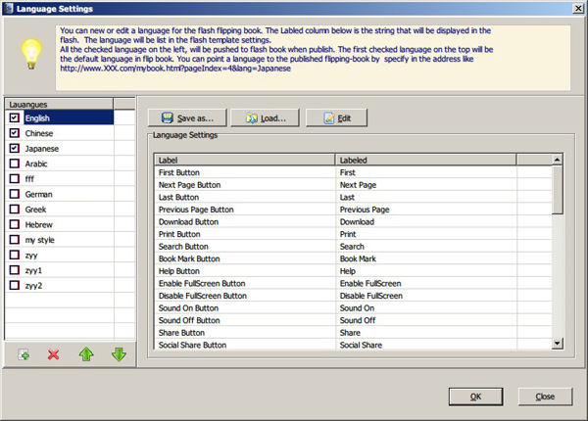Move language down with green arrow
The height and width of the screenshot is (421, 588).
tap(119, 354)
